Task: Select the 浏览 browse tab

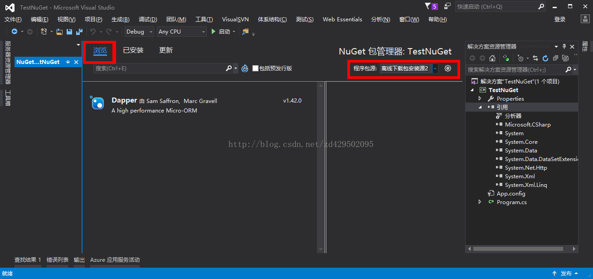Action: (100, 50)
